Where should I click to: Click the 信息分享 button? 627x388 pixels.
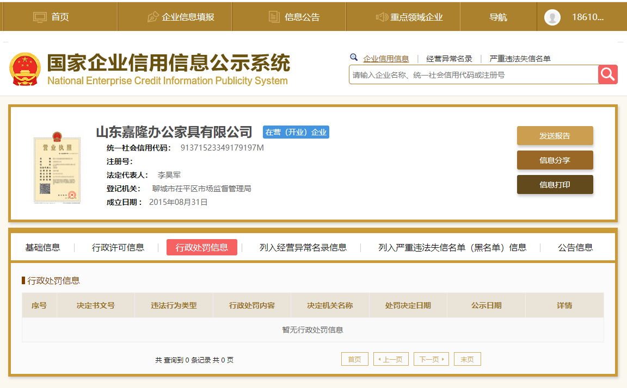(555, 160)
